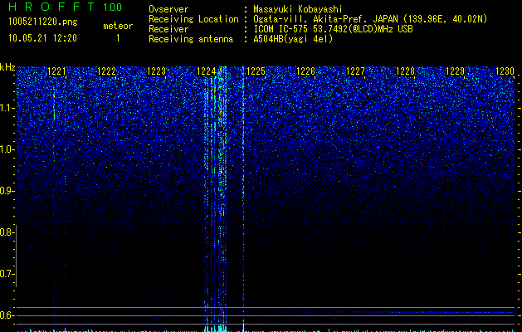Click the 1228 time marker
522x332 pixels.
(406, 71)
